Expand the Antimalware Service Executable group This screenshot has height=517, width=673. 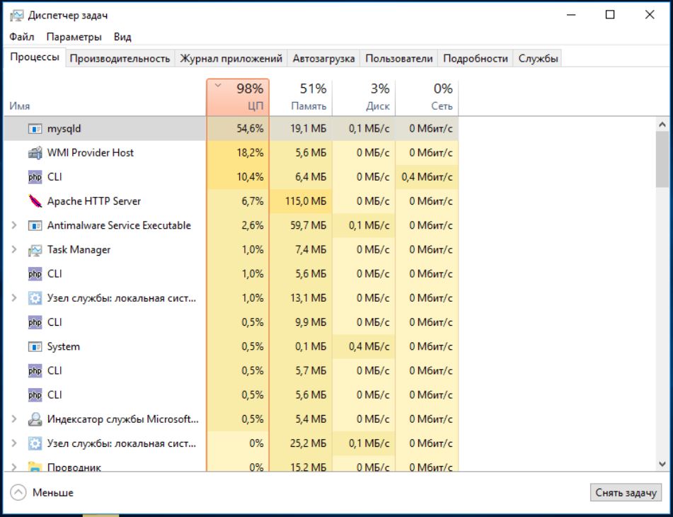(x=14, y=226)
